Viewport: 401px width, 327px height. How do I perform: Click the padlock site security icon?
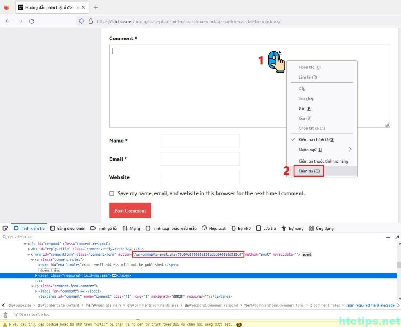90,21
